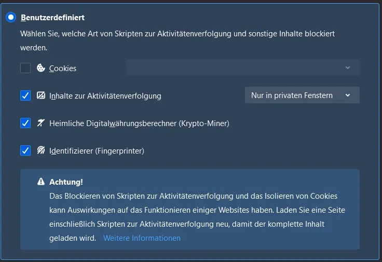
Task: Click the Benutzerdefiniert heading label
Action: click(52, 18)
